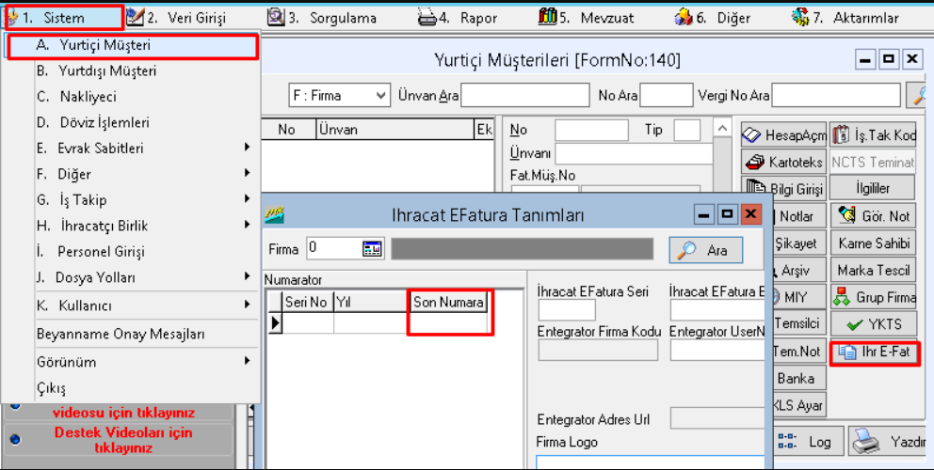Image resolution: width=934 pixels, height=470 pixels.
Task: Choose Çıkış from the Sistem menu
Action: (131, 388)
